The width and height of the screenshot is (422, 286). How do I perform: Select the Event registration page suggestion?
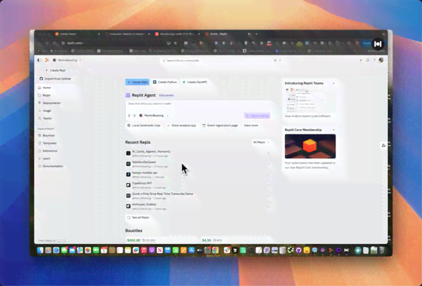pos(220,125)
